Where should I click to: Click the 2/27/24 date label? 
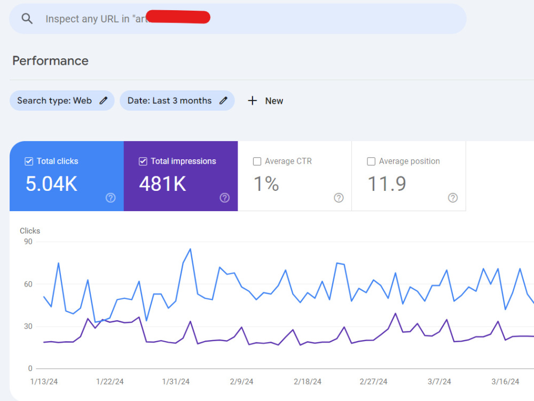click(x=374, y=382)
